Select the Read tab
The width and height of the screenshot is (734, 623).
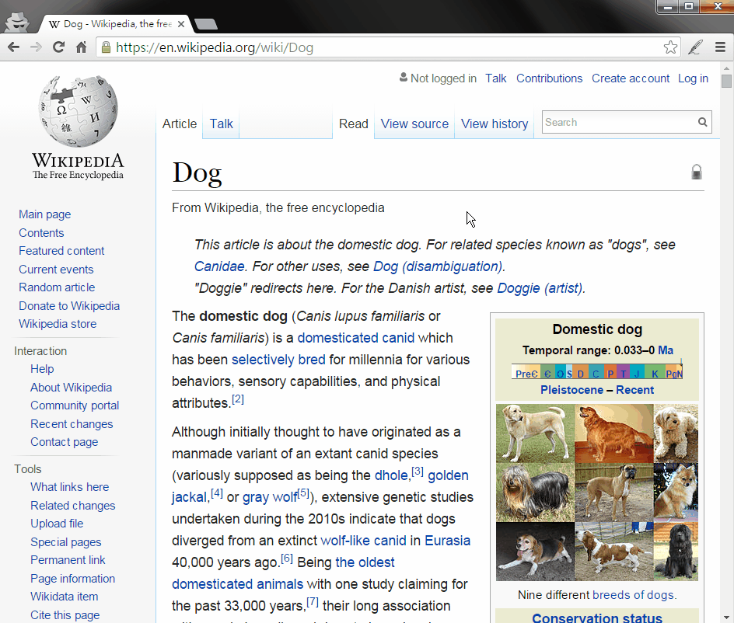point(354,124)
